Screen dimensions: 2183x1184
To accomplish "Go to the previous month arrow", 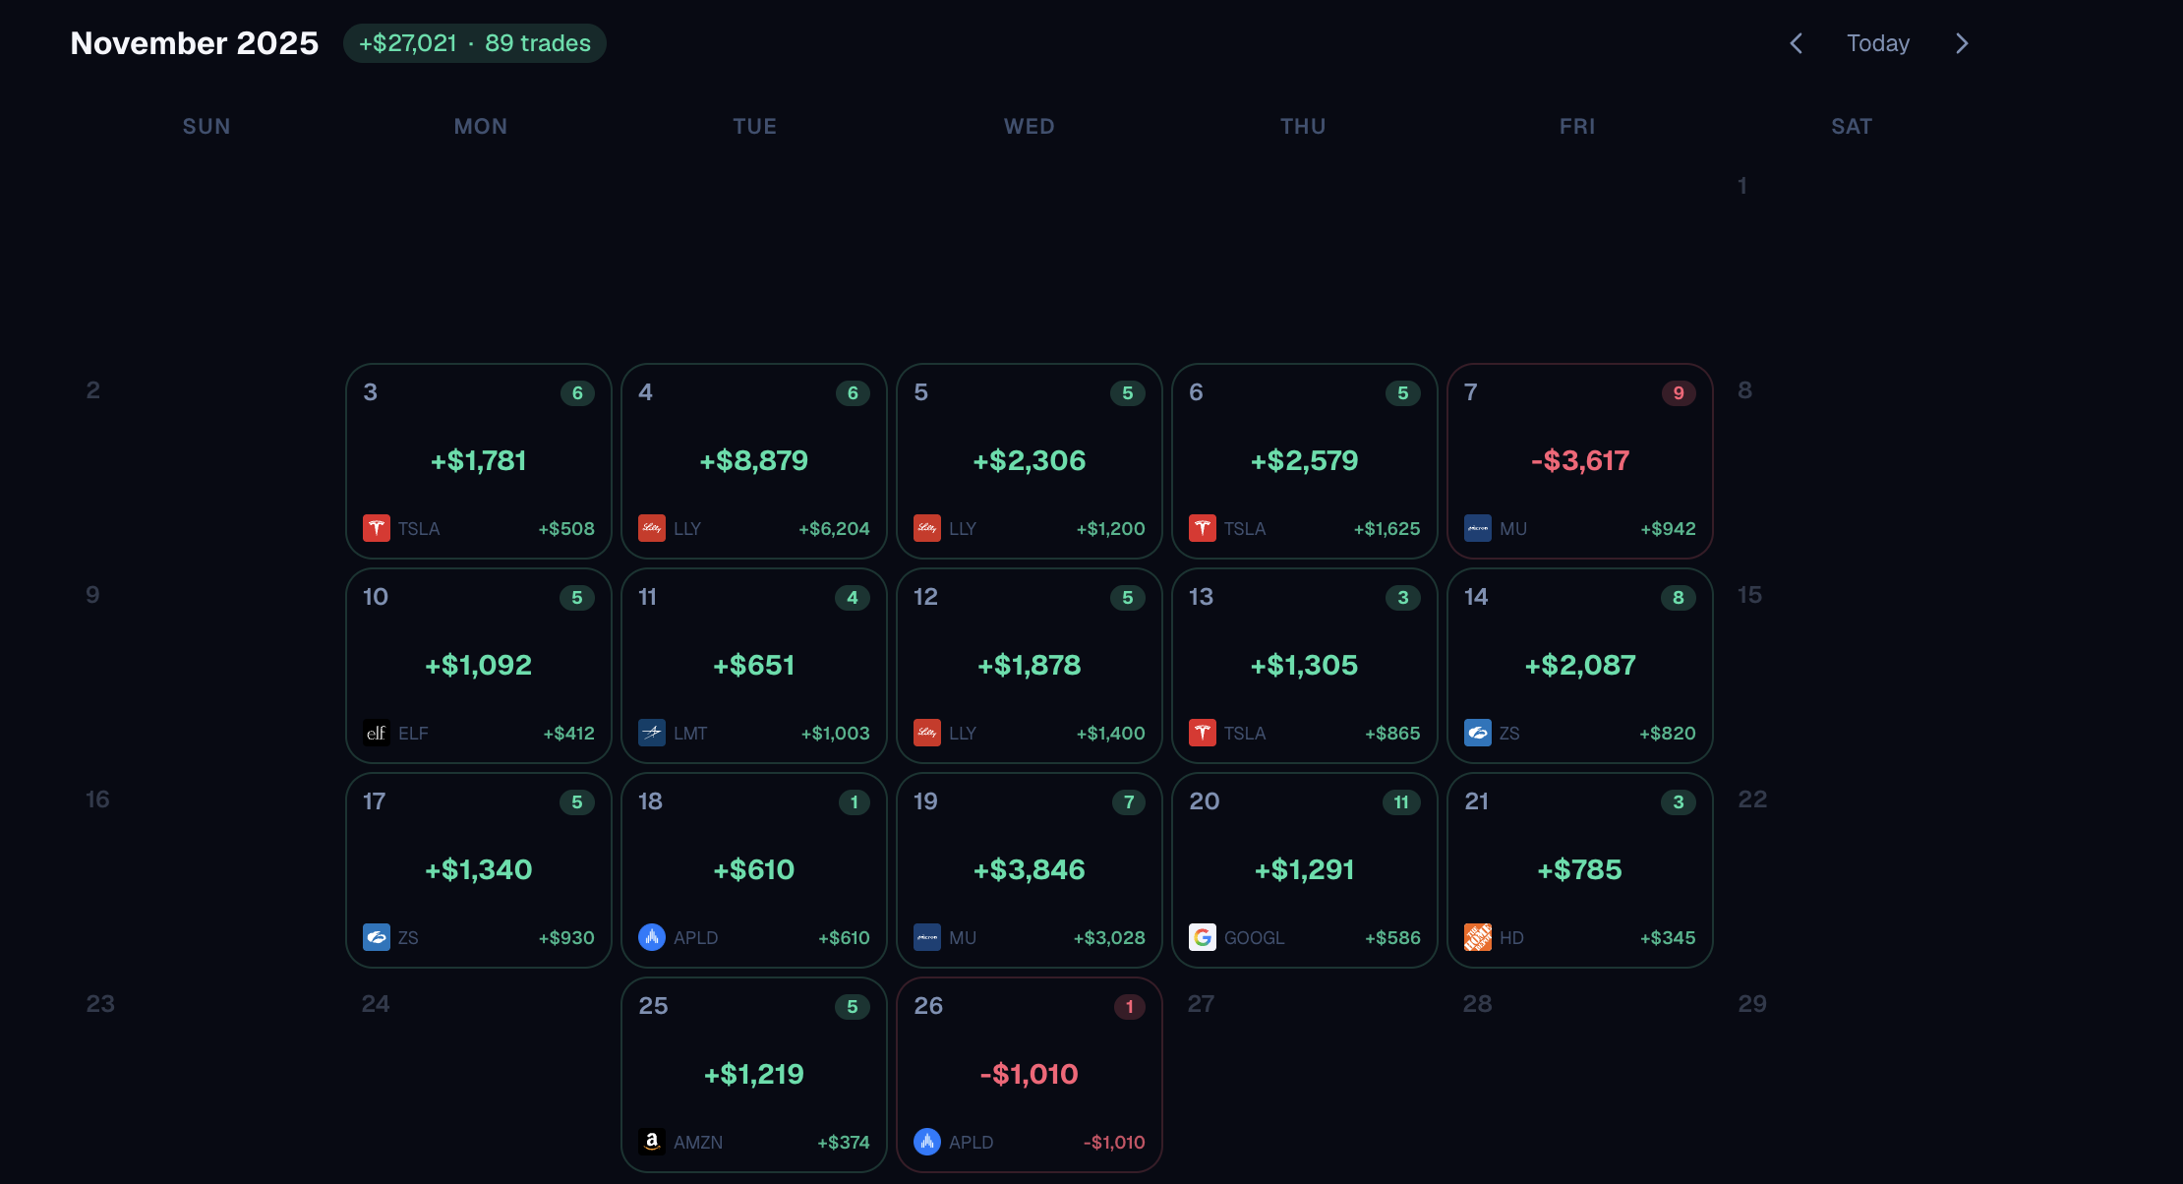I will click(1796, 43).
